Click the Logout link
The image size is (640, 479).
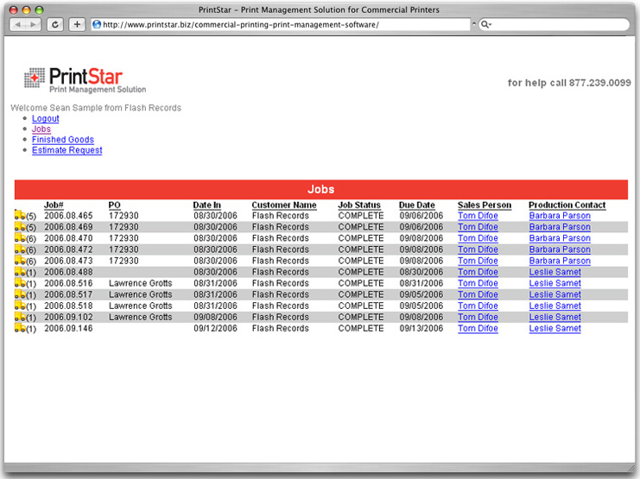click(45, 118)
